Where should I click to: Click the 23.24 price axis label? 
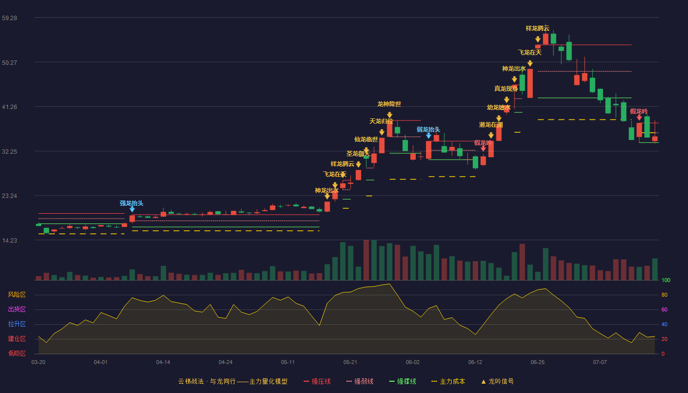coord(9,196)
